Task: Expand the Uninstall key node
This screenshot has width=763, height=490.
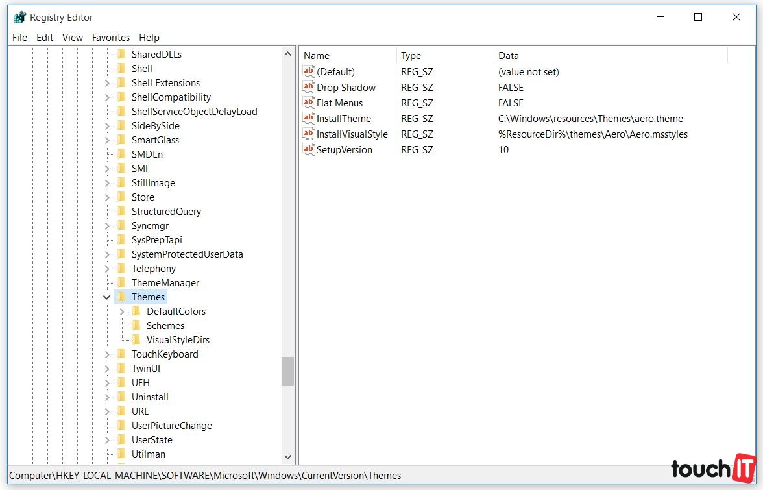Action: (x=107, y=397)
